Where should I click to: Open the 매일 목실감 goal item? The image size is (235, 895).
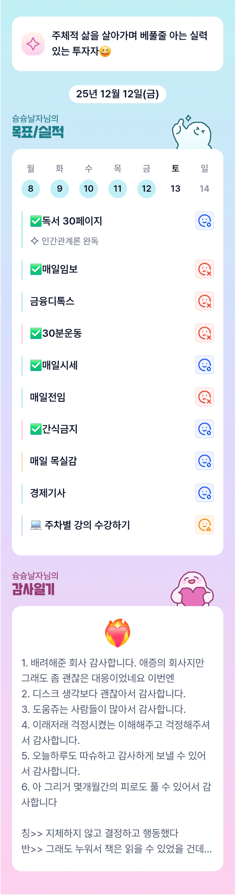click(53, 461)
